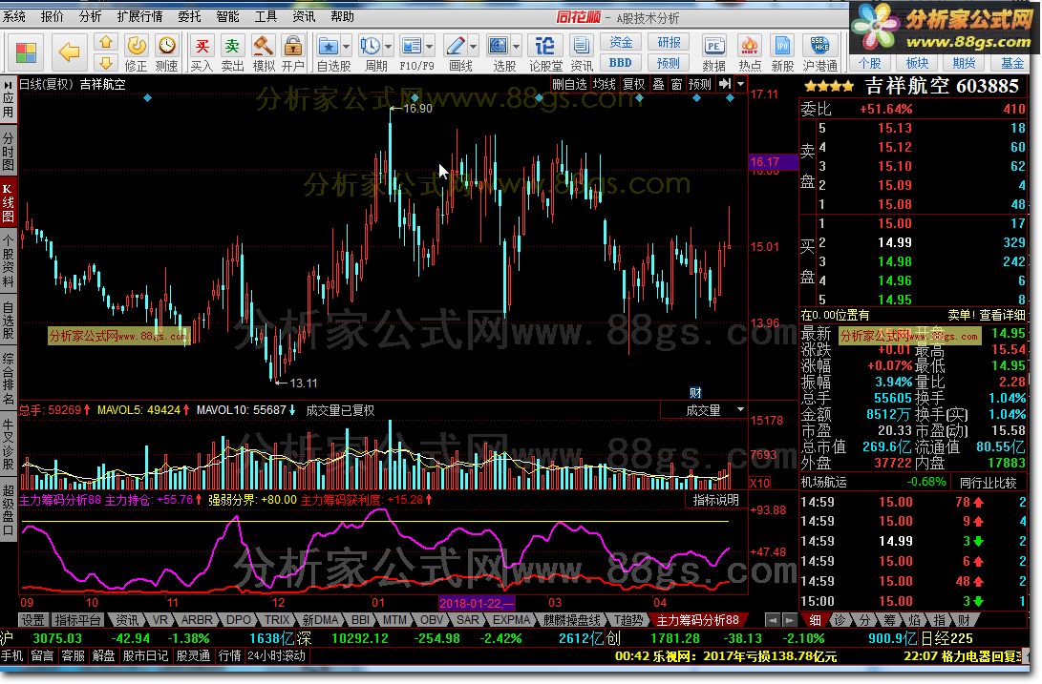The width and height of the screenshot is (1042, 684).
Task: Open 论股堂 forum icon
Action: [x=545, y=52]
